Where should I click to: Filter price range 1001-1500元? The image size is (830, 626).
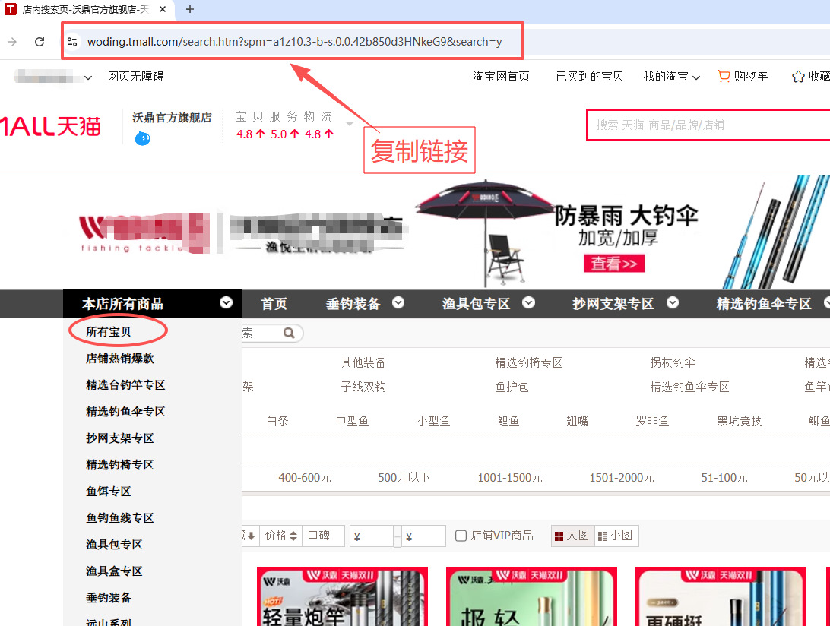[510, 478]
